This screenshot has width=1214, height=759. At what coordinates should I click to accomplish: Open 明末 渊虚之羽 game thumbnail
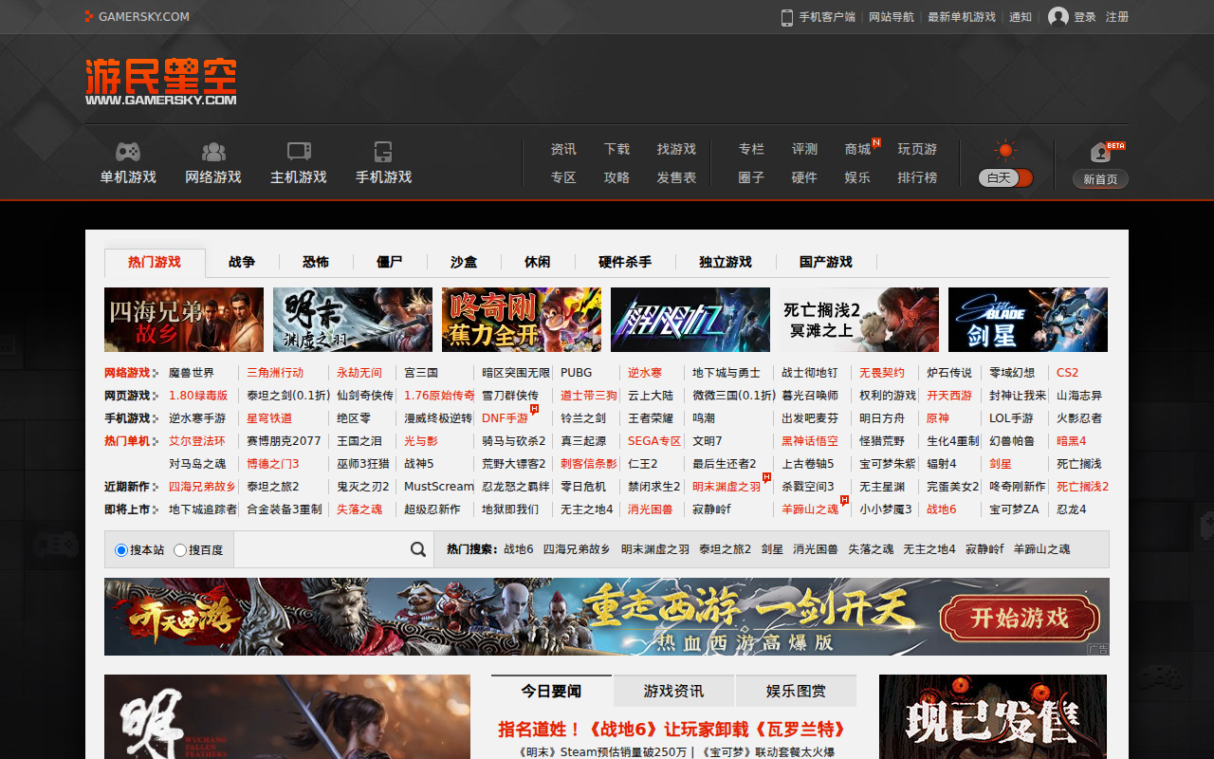pyautogui.click(x=353, y=320)
